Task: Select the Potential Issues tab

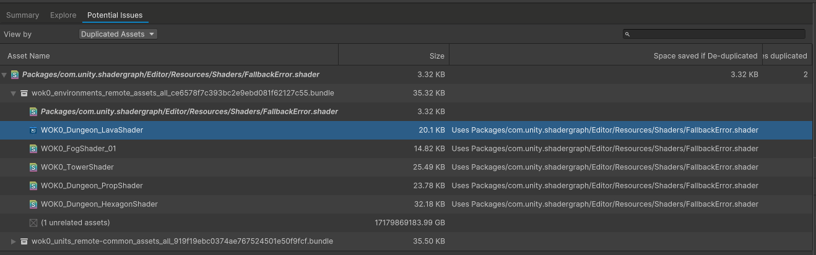Action: pyautogui.click(x=115, y=15)
